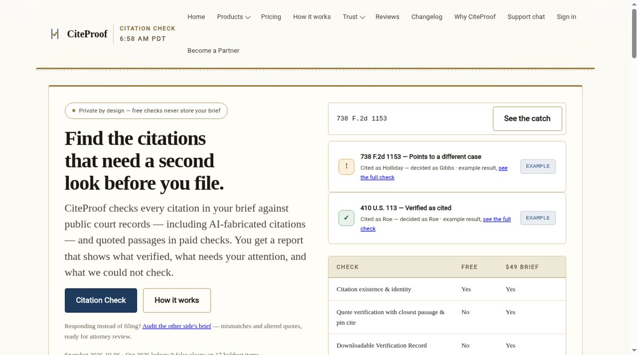Image resolution: width=638 pixels, height=355 pixels.
Task: Click EXAMPLE badge on the 738 F.2d 1153 card
Action: (538, 166)
